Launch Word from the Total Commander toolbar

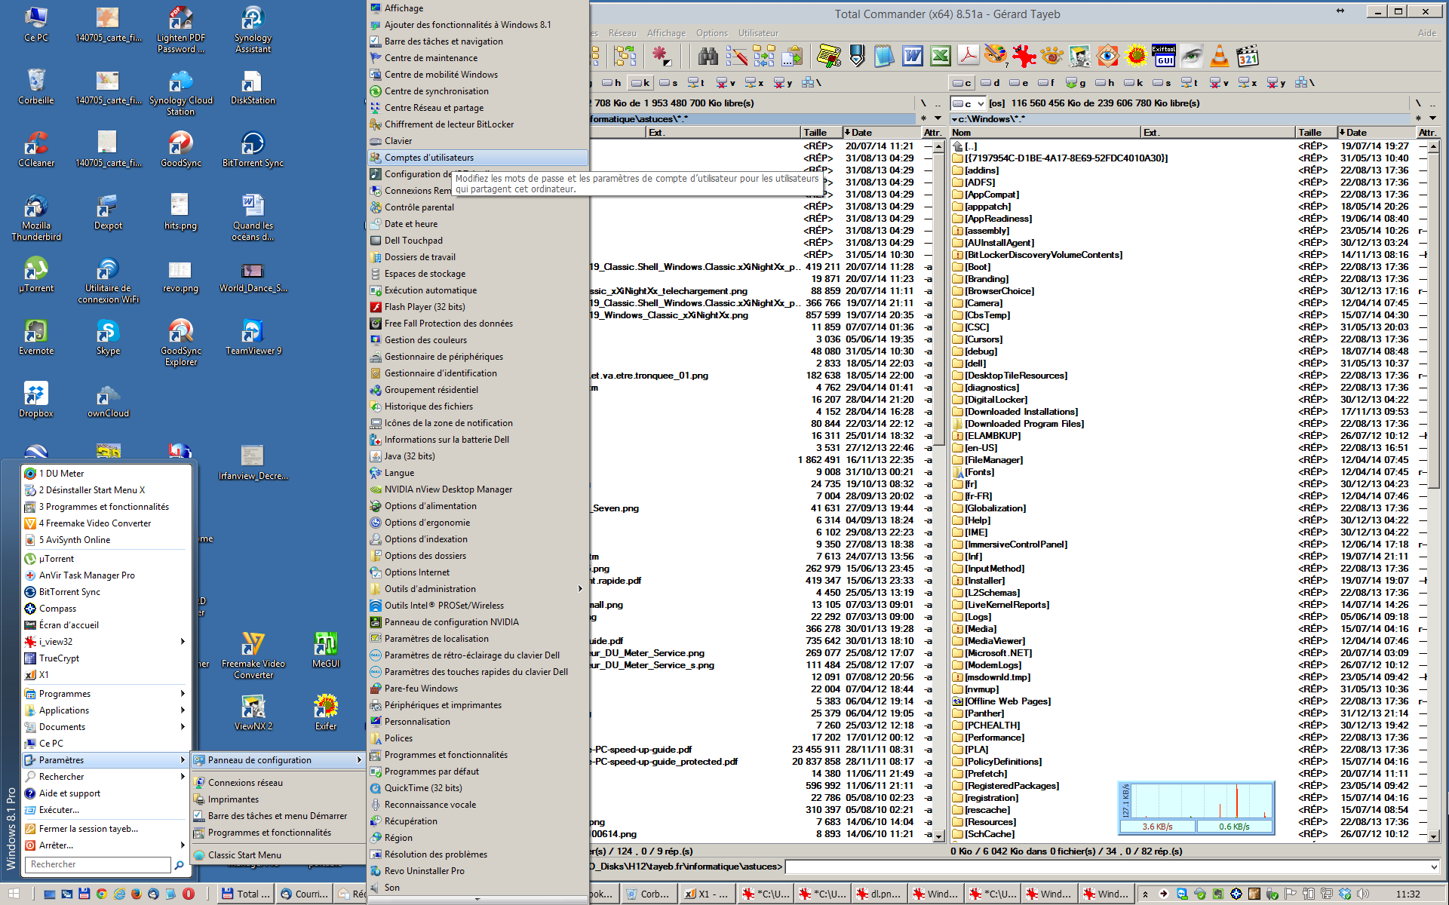[x=912, y=56]
